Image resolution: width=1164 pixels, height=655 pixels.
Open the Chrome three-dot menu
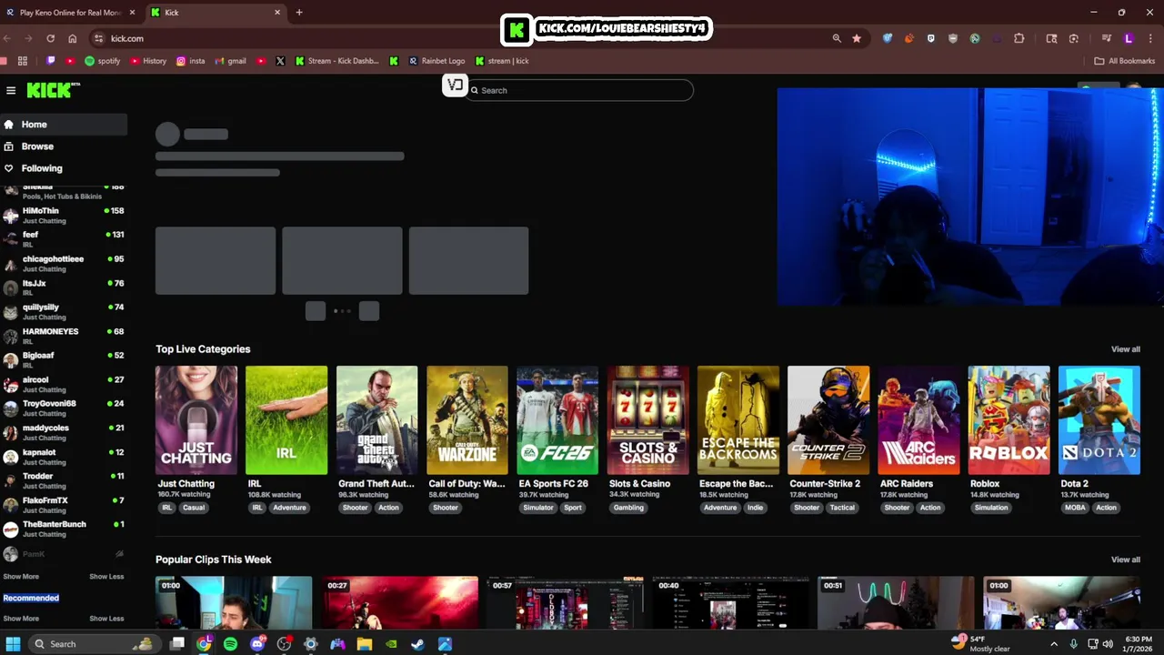click(1151, 38)
